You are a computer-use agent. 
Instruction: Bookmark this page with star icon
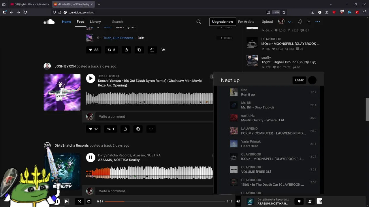pyautogui.click(x=284, y=12)
